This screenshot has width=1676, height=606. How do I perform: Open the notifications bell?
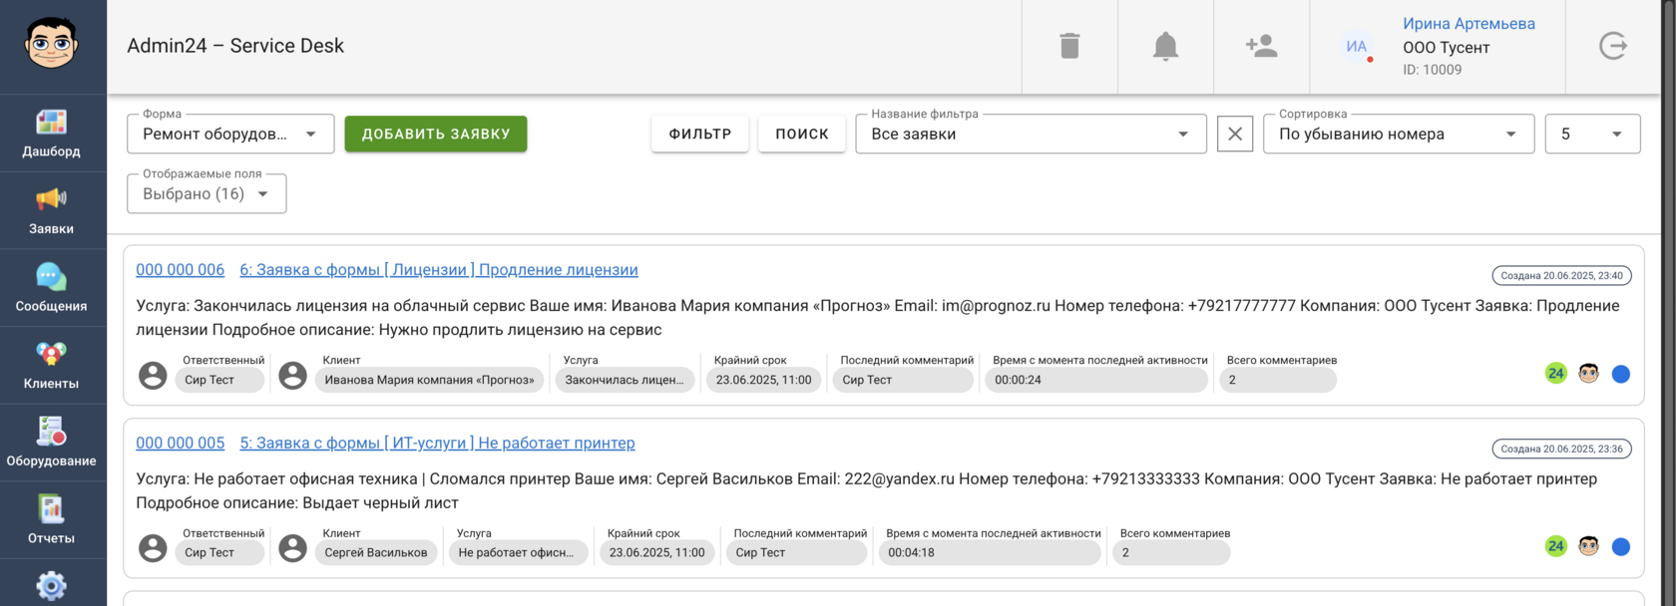point(1165,46)
